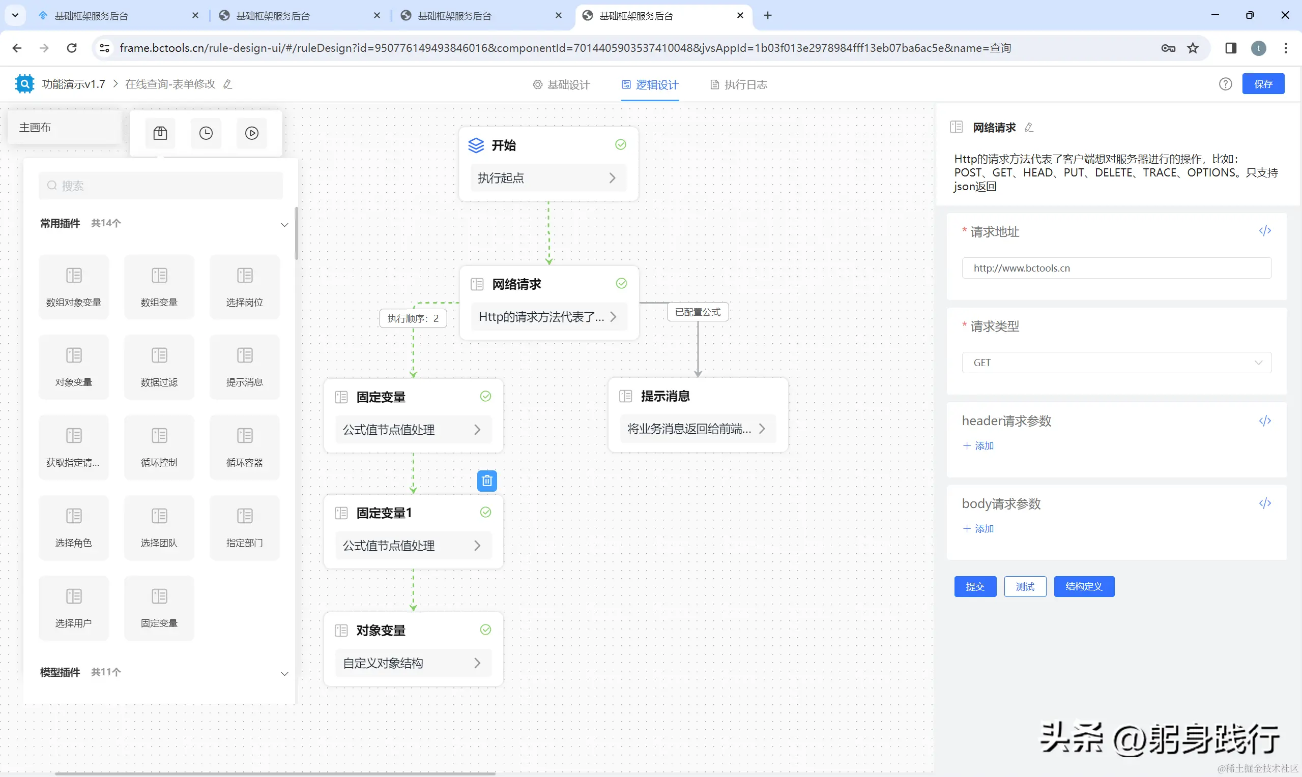
Task: Open the 请求类型 GET dropdown
Action: 1116,363
